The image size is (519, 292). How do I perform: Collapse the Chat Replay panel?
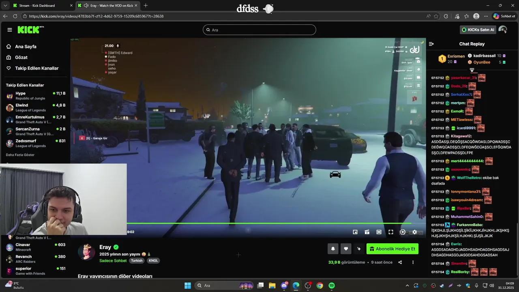(x=431, y=44)
